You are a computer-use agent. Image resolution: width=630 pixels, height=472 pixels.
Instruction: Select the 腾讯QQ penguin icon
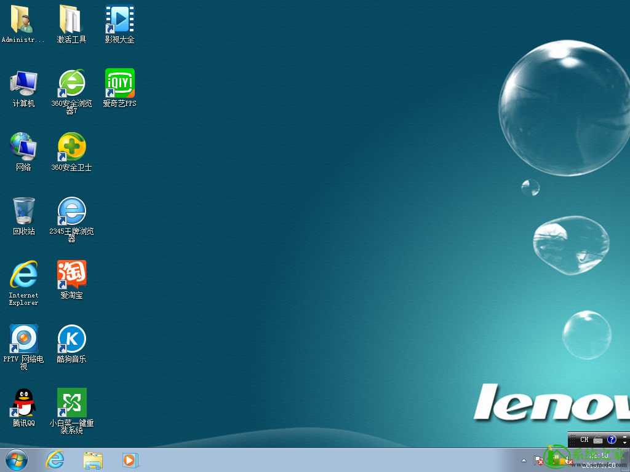(x=23, y=403)
